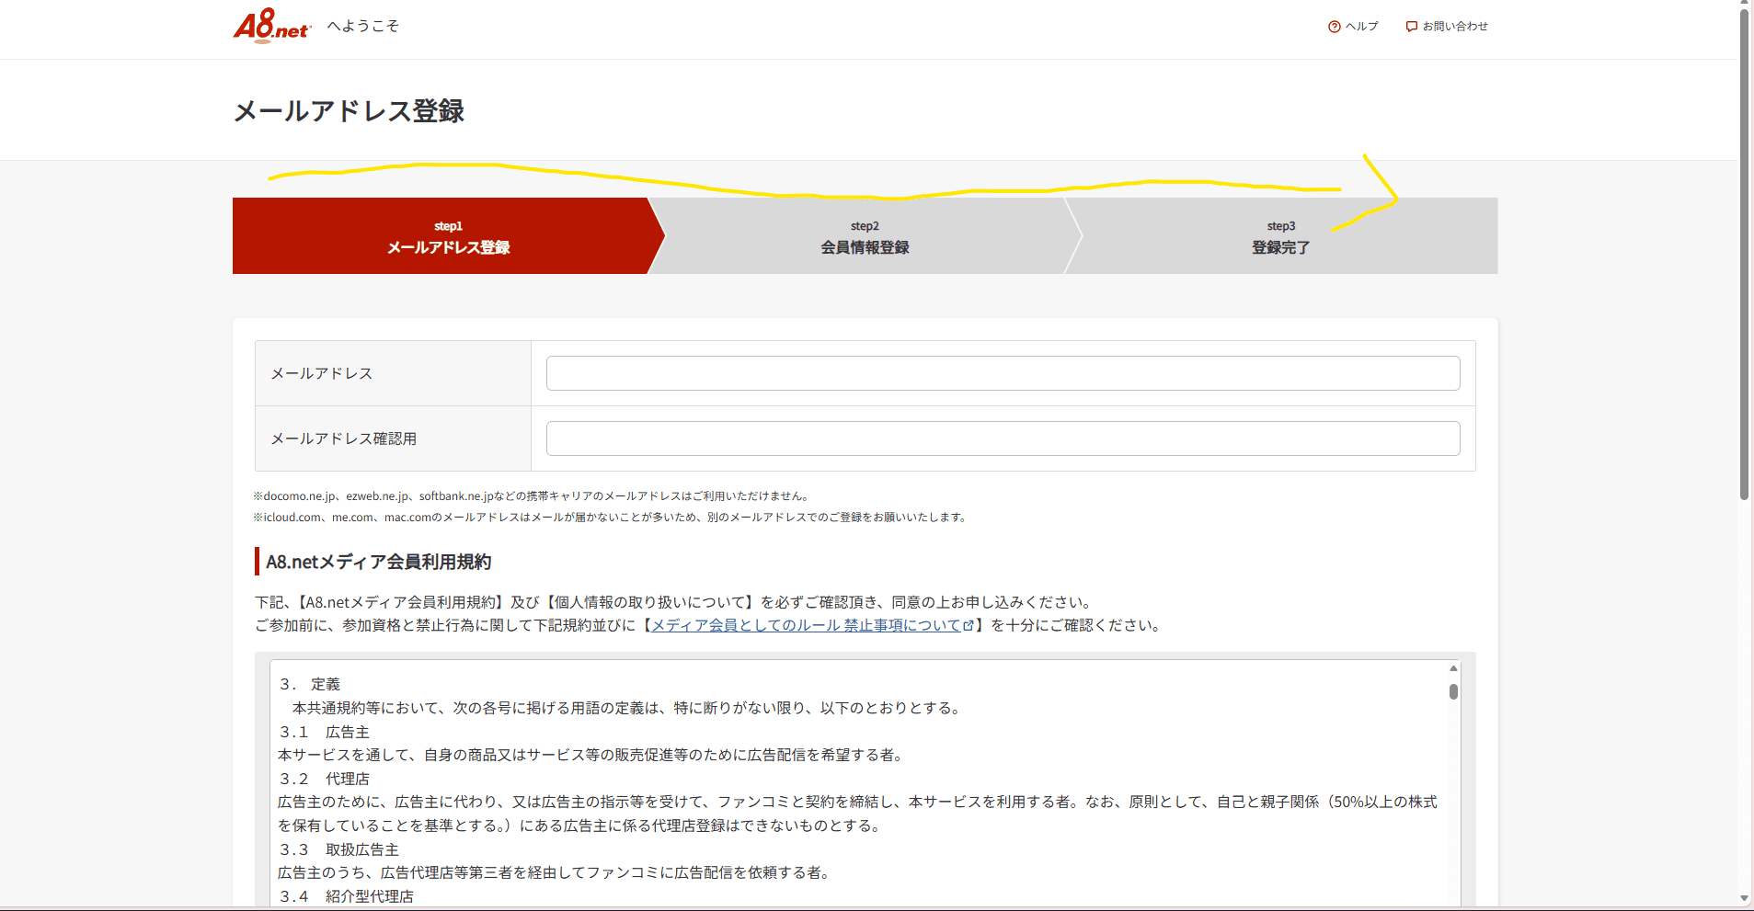Screen dimensions: 1754x911
Task: Click the へようこそ welcome text
Action: [363, 26]
